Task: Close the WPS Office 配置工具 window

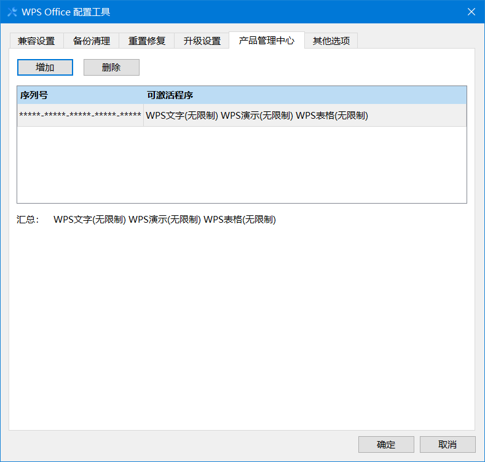Action: tap(471, 12)
